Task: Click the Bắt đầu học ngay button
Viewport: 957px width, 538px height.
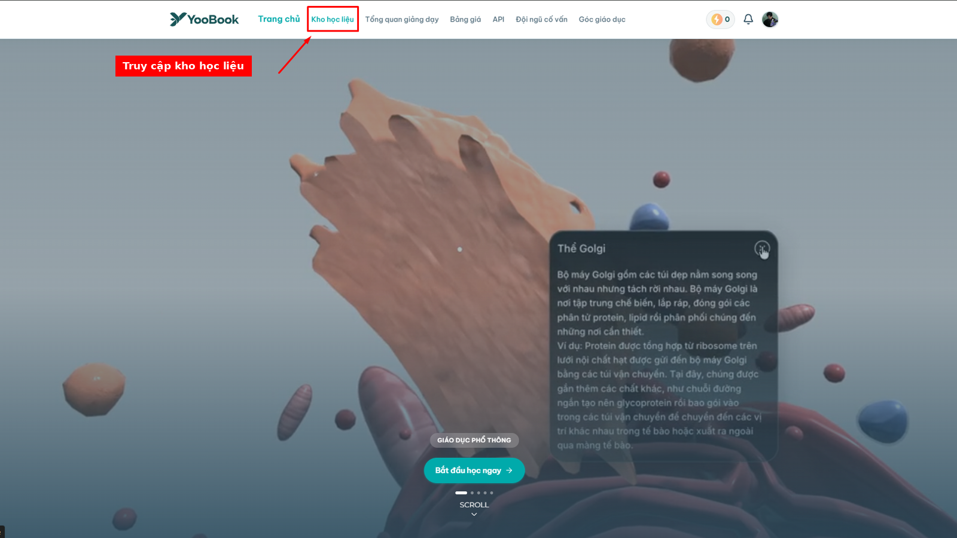Action: [474, 470]
